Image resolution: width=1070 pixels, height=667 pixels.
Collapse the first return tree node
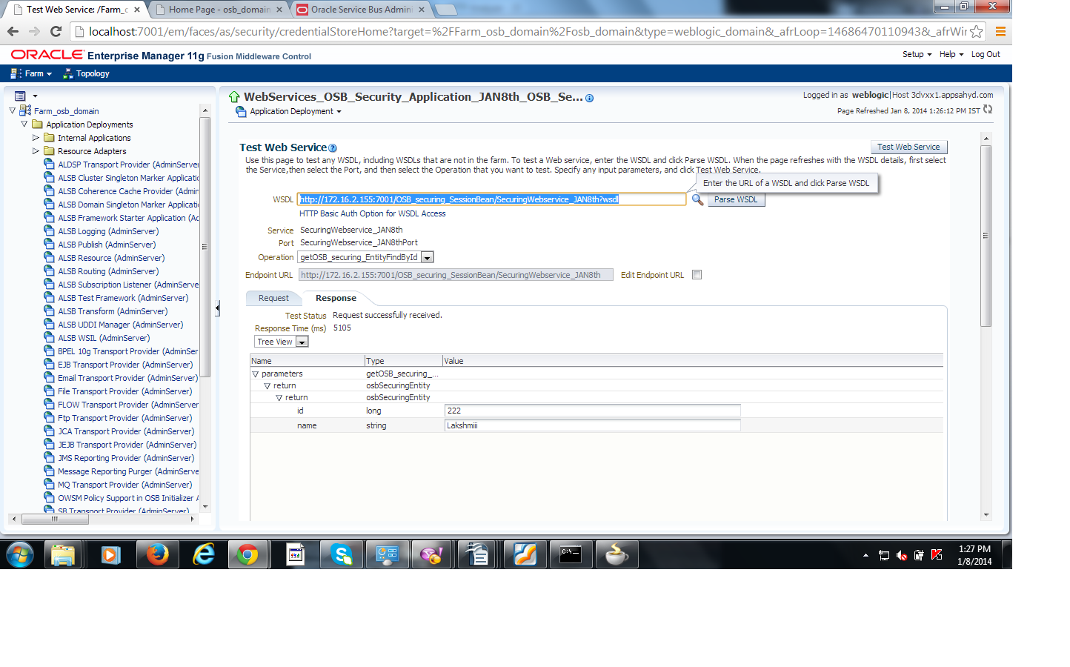[268, 385]
